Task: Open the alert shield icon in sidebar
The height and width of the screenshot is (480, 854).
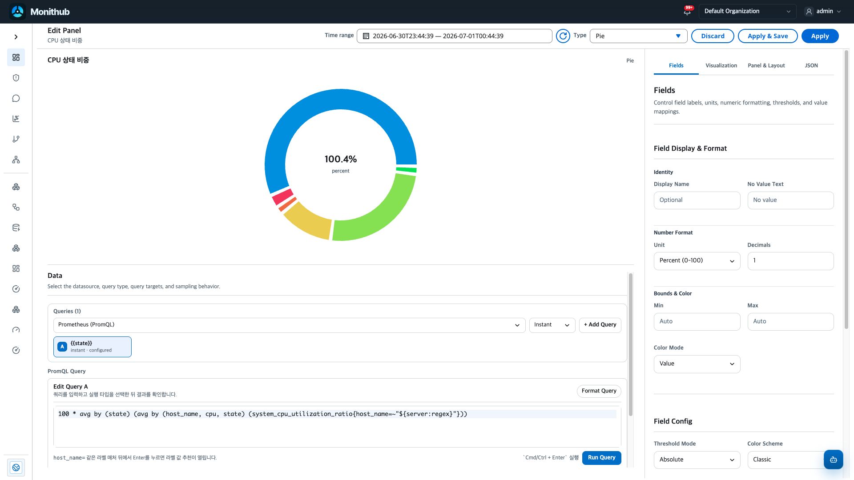Action: [x=16, y=78]
